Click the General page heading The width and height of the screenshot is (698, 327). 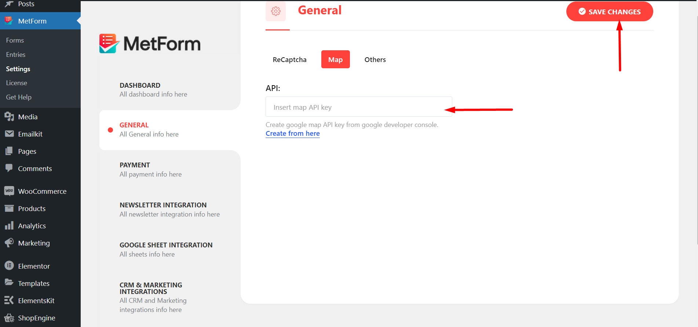click(x=319, y=10)
